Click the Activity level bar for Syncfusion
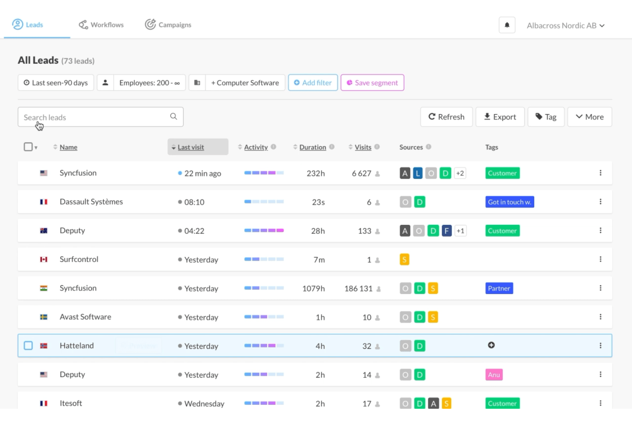Screen dimensions: 632x422 264,173
